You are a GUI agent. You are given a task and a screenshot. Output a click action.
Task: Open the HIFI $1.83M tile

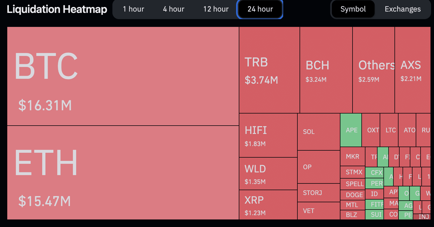(268, 135)
